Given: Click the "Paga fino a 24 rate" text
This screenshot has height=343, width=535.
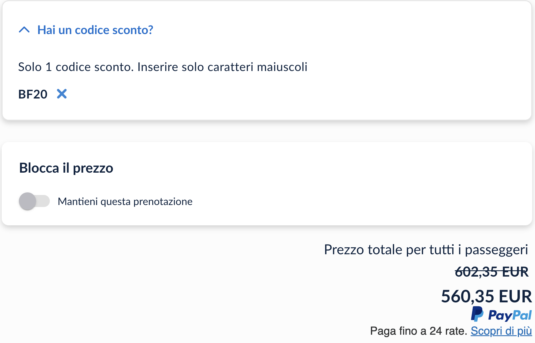Looking at the screenshot, I should pyautogui.click(x=418, y=331).
